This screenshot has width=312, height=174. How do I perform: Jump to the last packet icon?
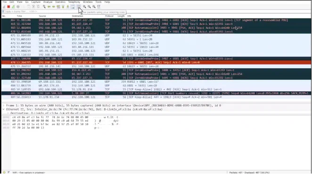(x=68, y=7)
